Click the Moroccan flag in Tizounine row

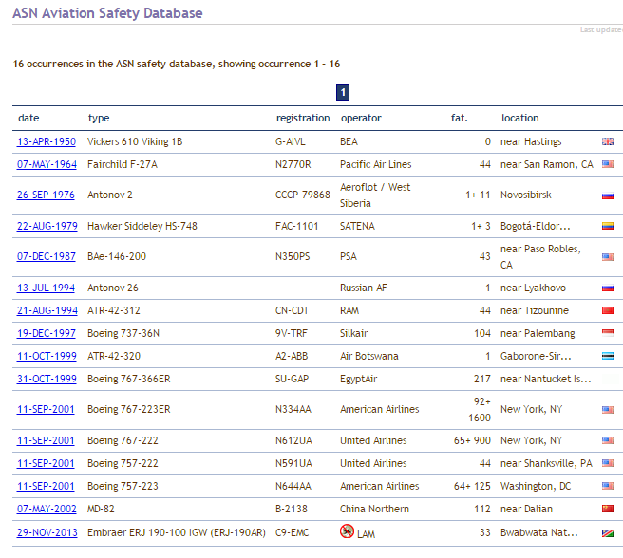pos(608,310)
